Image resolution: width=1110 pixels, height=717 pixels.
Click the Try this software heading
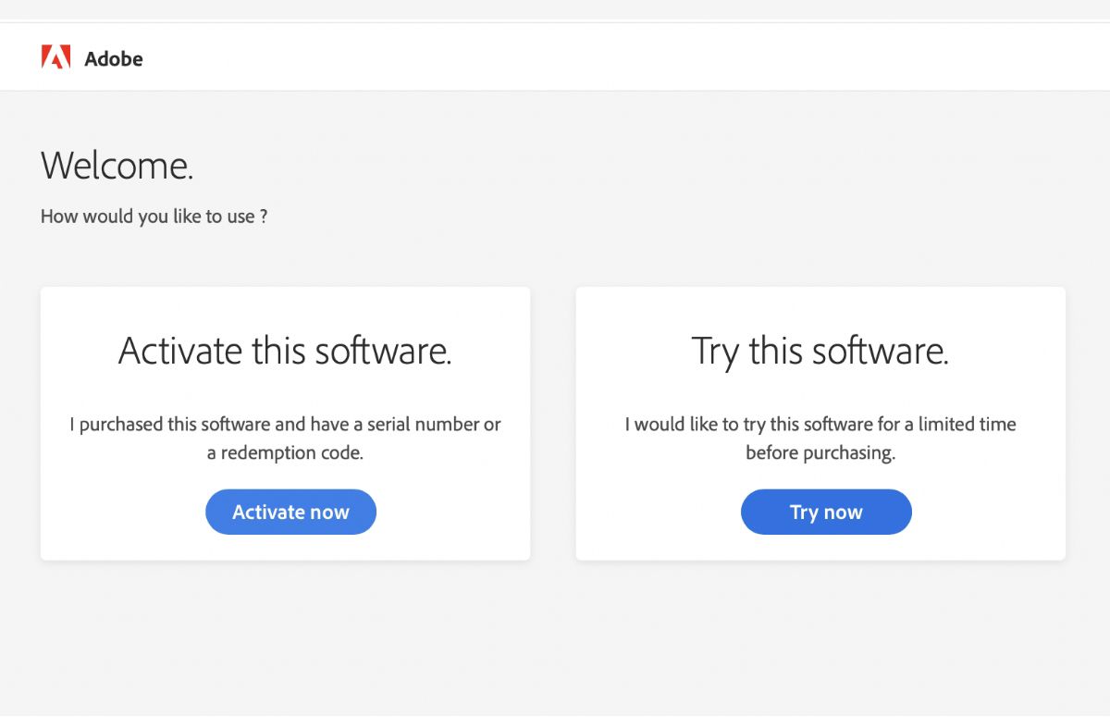pyautogui.click(x=820, y=352)
